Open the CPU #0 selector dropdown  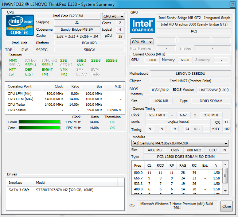pos(113,16)
